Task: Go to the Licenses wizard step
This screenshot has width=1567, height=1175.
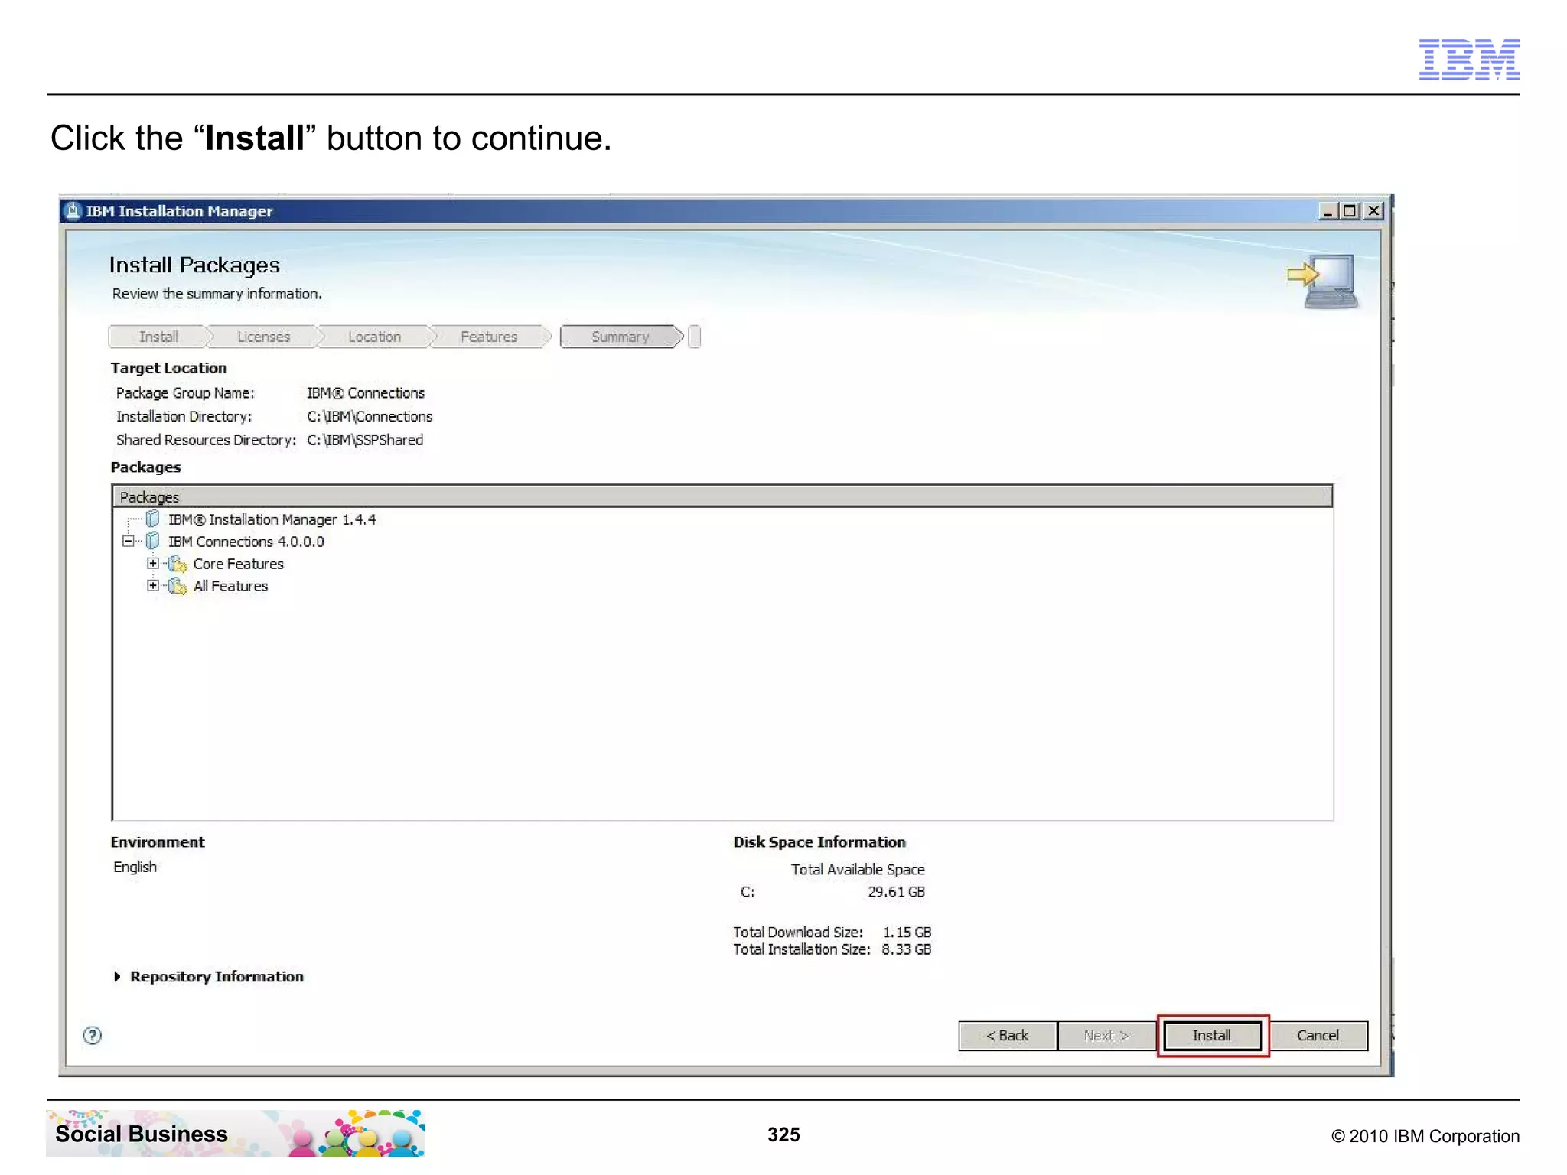Action: pyautogui.click(x=263, y=337)
